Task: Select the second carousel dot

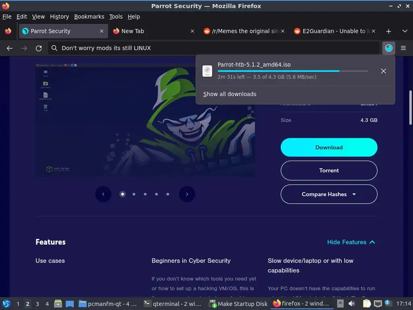Action: (x=134, y=194)
